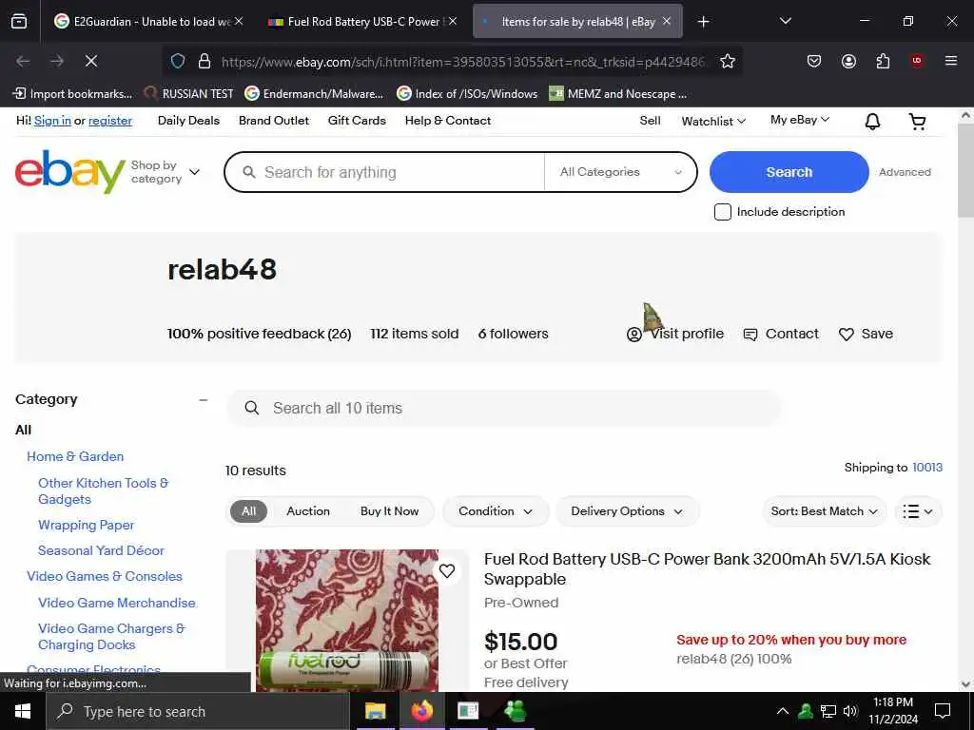
Task: Open Video Games & Consoles category
Action: (x=105, y=576)
